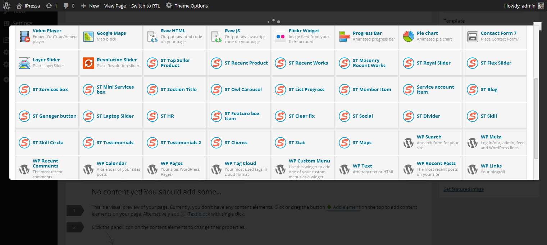This screenshot has width=547, height=245.
Task: Click the ST Owl Carousel icon
Action: coord(216,90)
